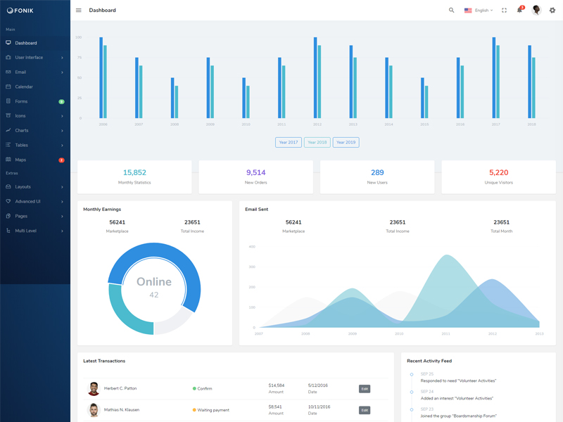Open Calendar from the sidebar
The image size is (563, 422).
(x=24, y=87)
